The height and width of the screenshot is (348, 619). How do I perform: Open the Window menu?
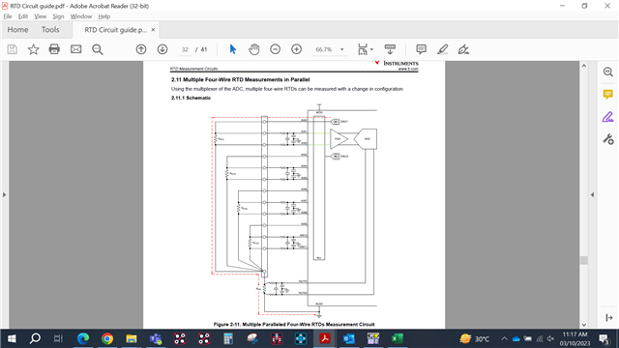[x=81, y=16]
